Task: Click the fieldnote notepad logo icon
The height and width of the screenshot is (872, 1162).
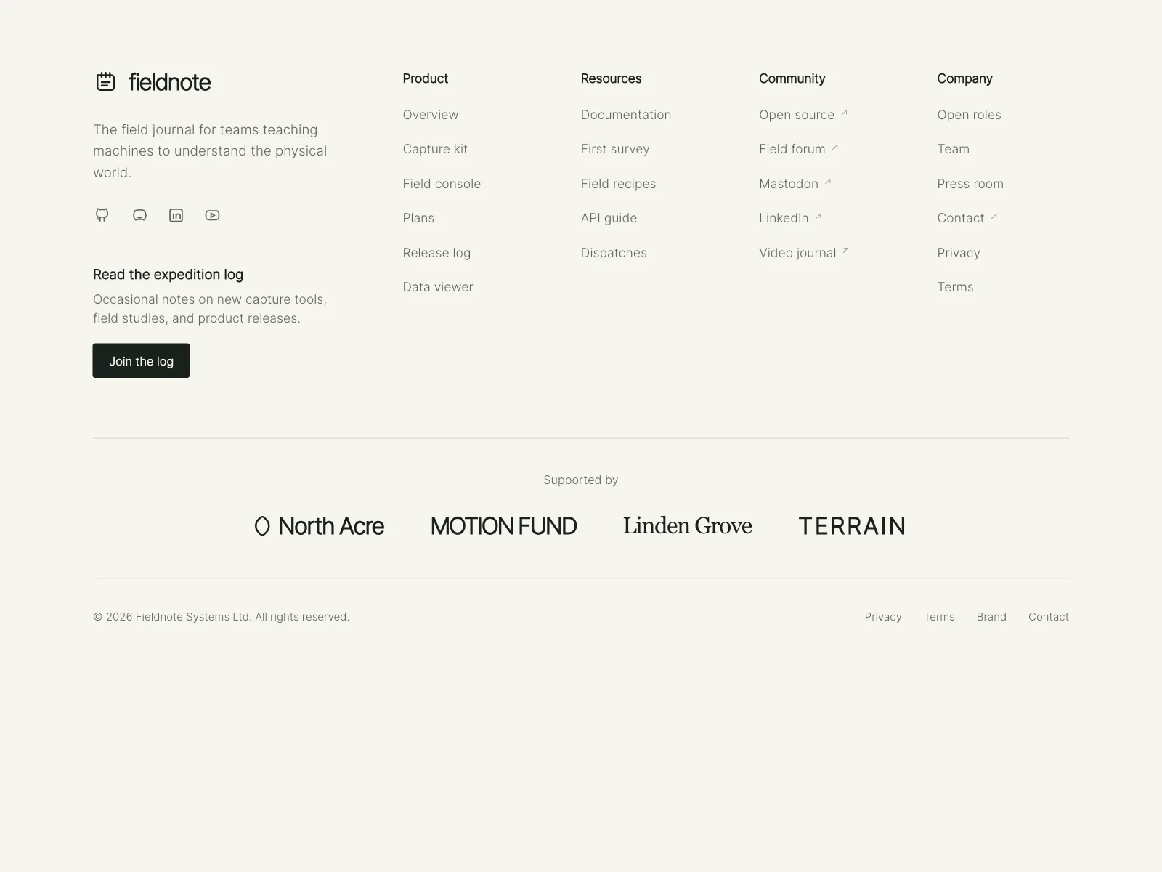Action: [x=105, y=81]
